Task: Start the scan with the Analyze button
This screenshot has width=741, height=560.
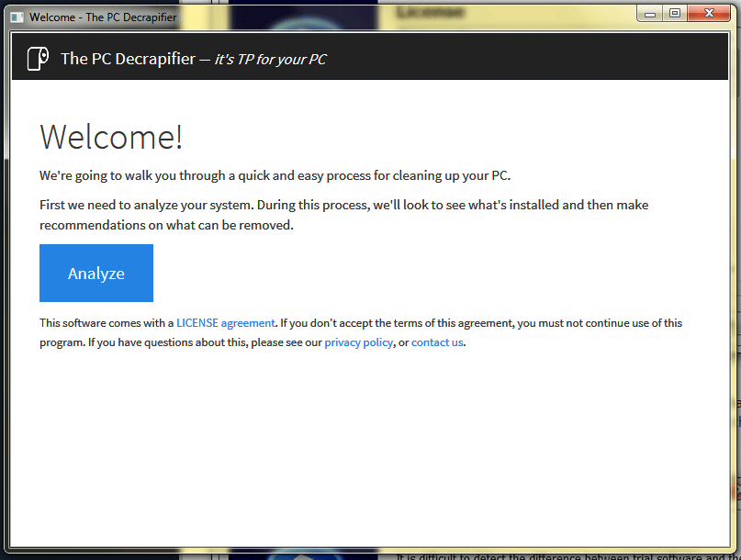Action: click(x=96, y=274)
